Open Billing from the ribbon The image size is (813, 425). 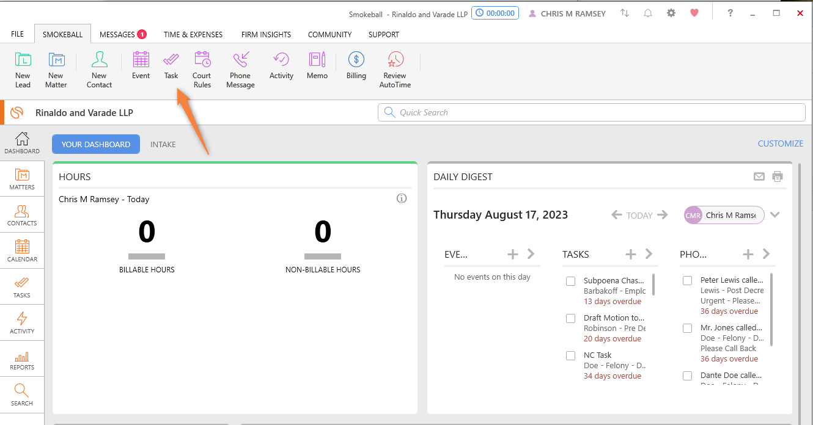[356, 66]
